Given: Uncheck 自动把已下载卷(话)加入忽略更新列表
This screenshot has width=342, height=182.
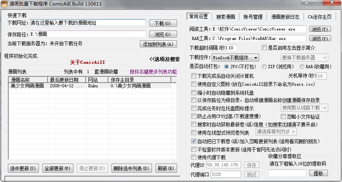Looking at the screenshot, I should pyautogui.click(x=194, y=141).
